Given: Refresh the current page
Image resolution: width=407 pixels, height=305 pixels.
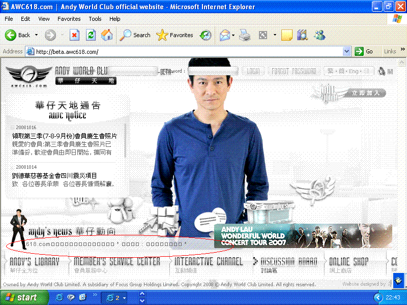Looking at the screenshot, I should pos(91,35).
